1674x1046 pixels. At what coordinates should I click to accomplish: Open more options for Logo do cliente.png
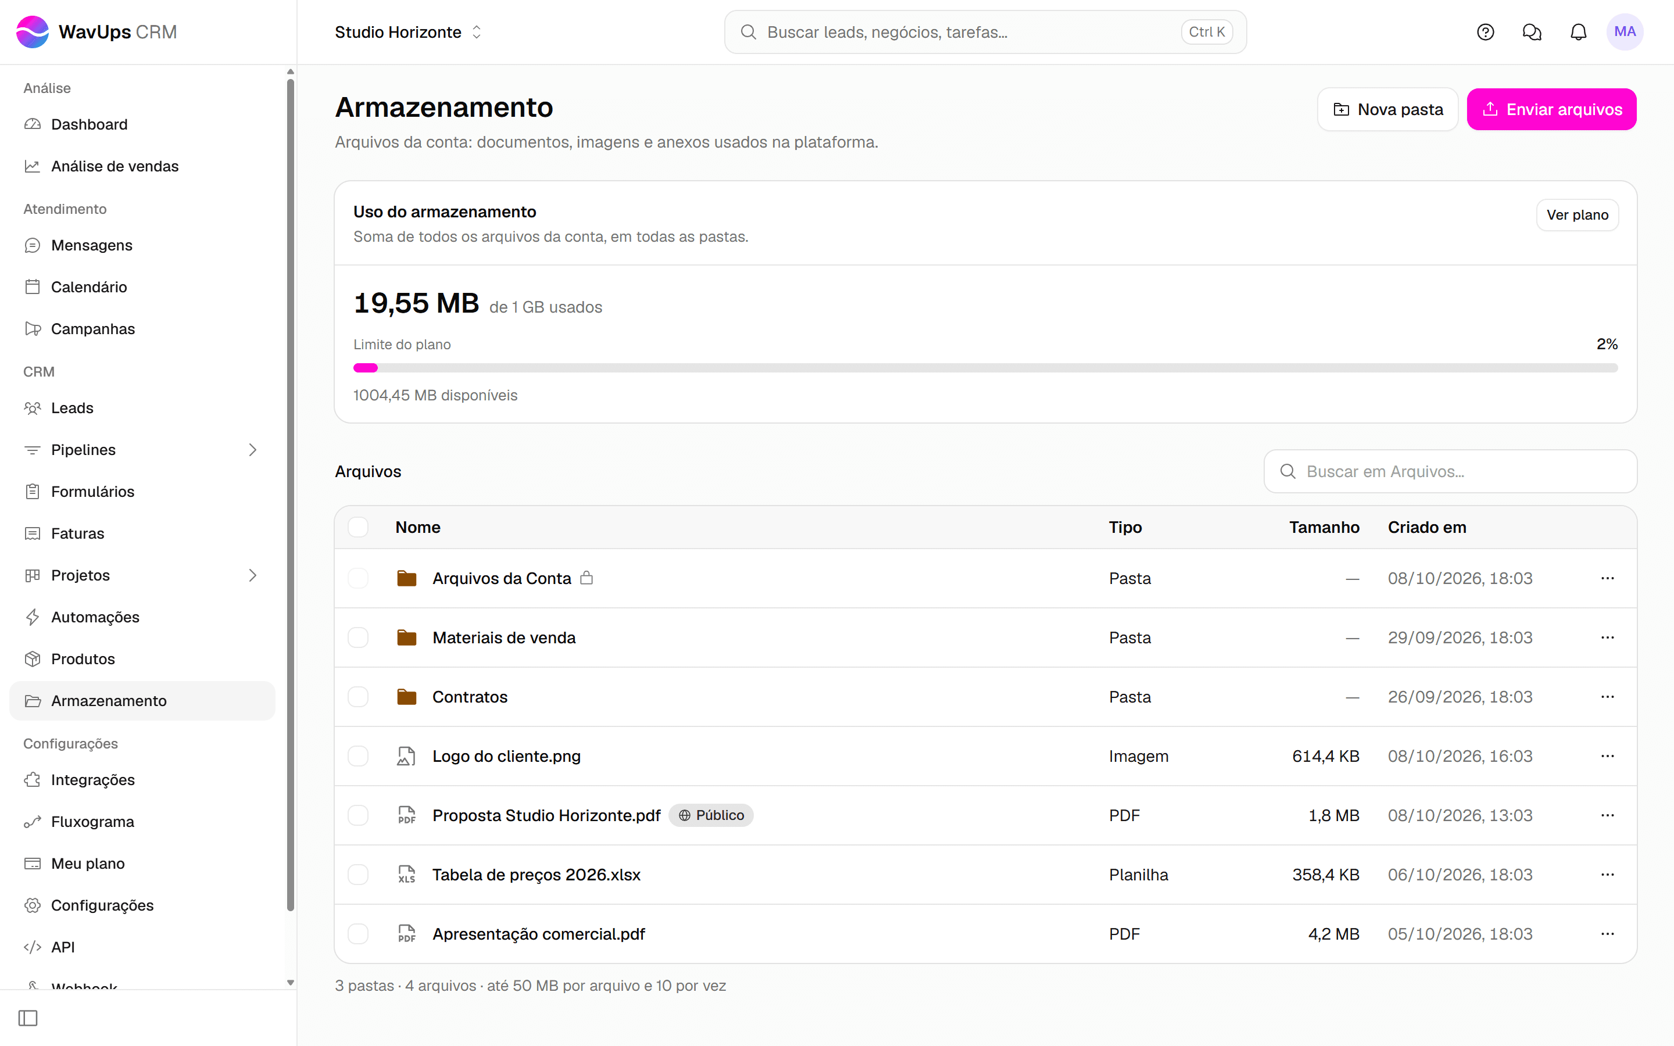[x=1607, y=756]
